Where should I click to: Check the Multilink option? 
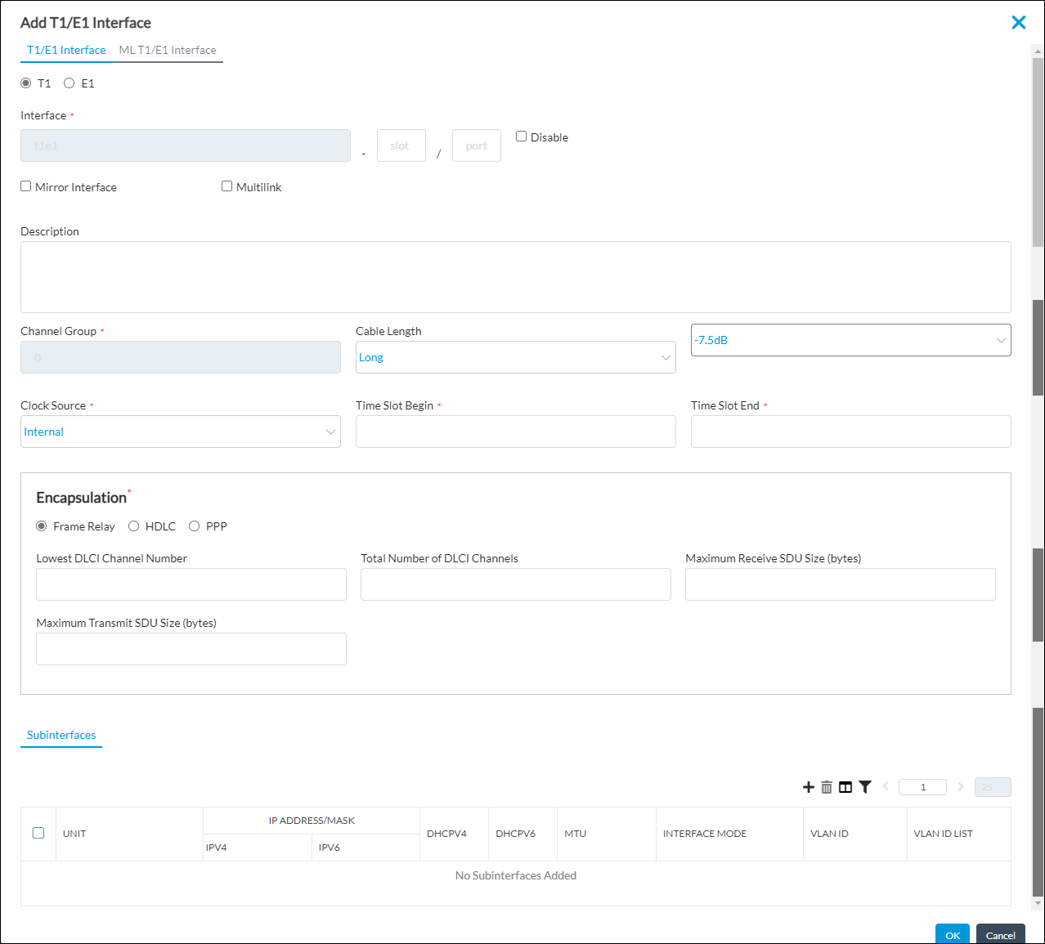[x=227, y=186]
